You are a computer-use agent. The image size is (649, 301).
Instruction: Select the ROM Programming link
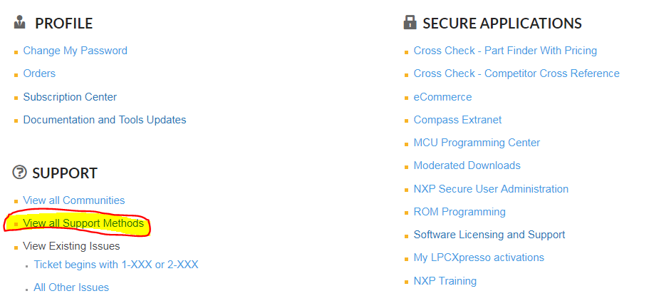click(x=460, y=212)
